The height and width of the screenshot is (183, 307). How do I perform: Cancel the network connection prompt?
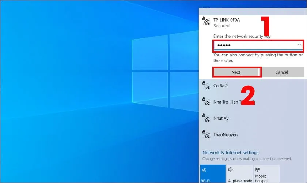tap(282, 72)
